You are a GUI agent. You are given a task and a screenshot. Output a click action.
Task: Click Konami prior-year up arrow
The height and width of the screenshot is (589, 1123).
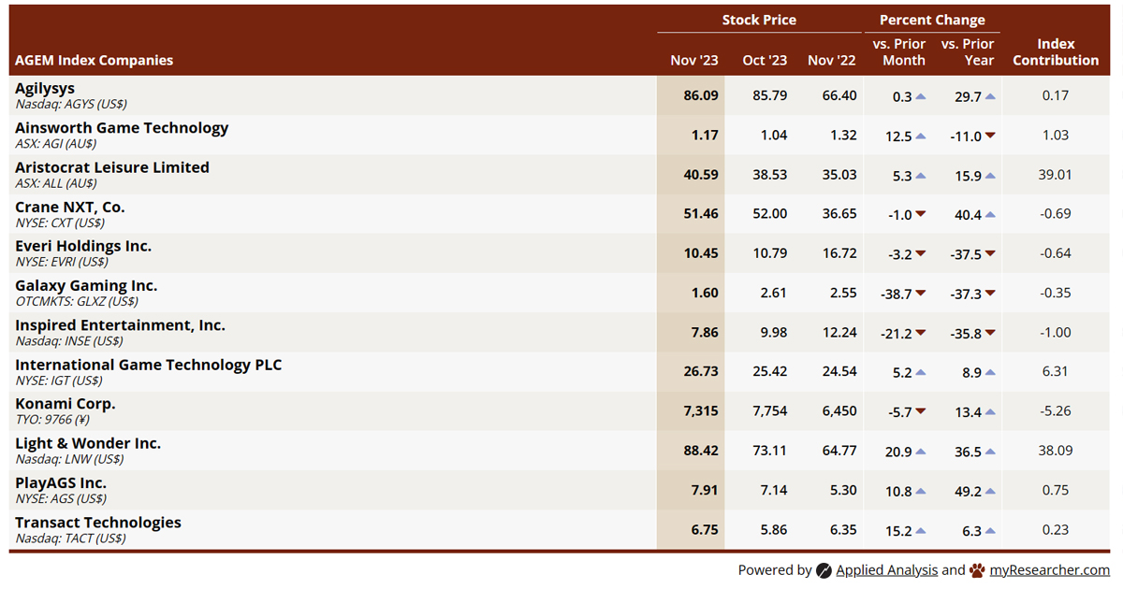click(x=990, y=412)
